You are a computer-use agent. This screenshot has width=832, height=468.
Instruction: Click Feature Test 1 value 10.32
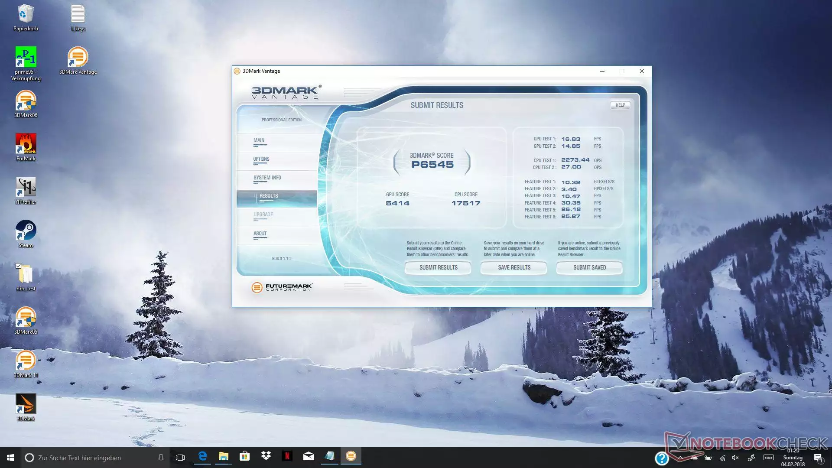[571, 182]
